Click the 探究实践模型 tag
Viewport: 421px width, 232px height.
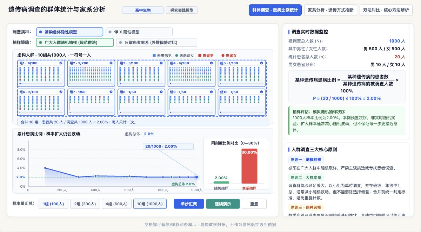tap(182, 10)
